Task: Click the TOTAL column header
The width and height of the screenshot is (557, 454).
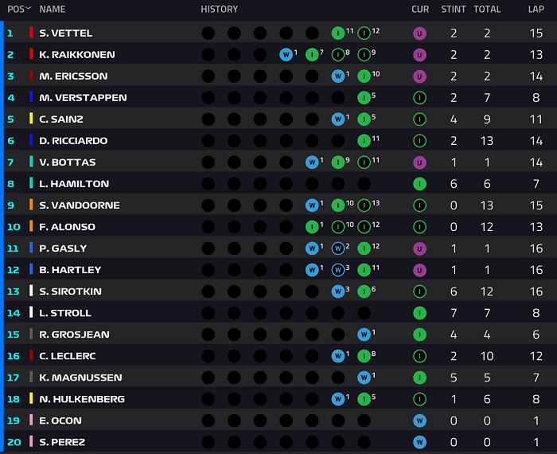Action: (487, 10)
